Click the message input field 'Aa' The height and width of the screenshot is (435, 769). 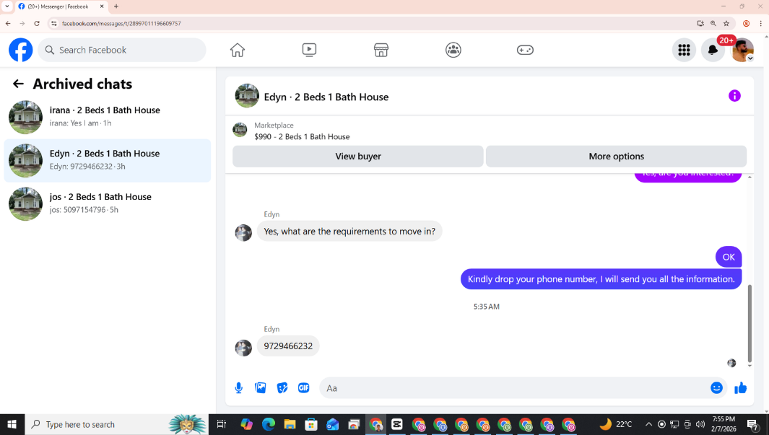click(513, 388)
